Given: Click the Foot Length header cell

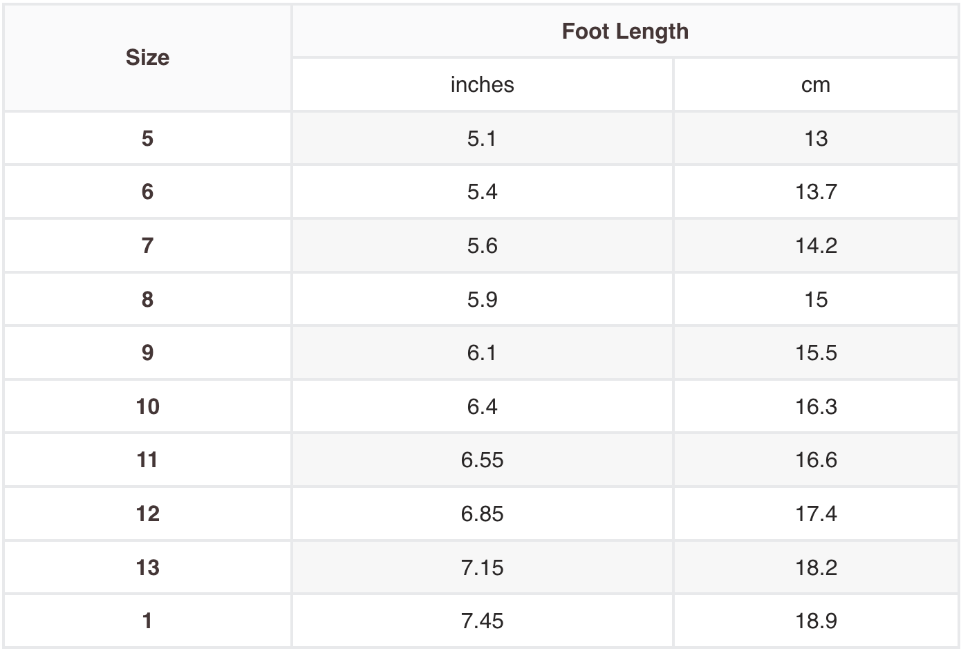Looking at the screenshot, I should [x=625, y=31].
